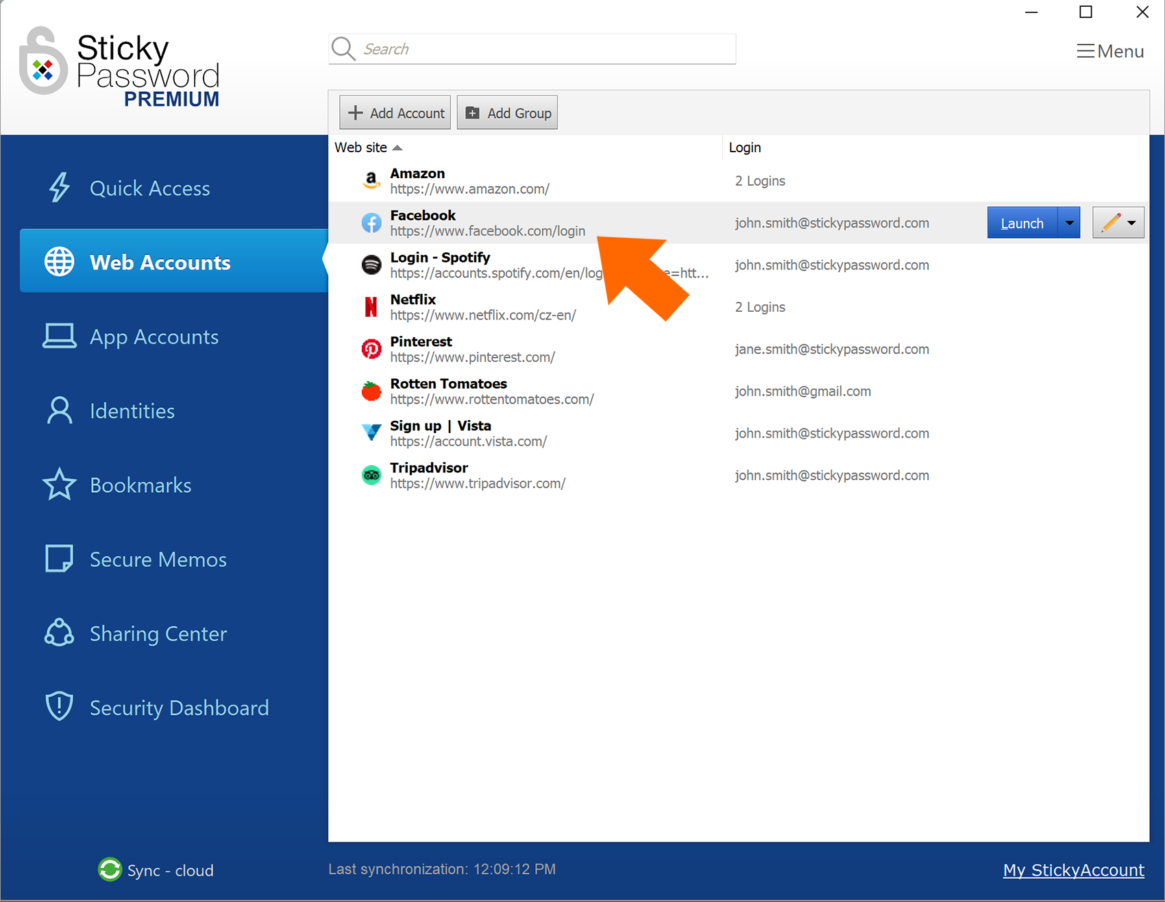1165x902 pixels.
Task: Click the Security Dashboard shield icon
Action: [60, 707]
